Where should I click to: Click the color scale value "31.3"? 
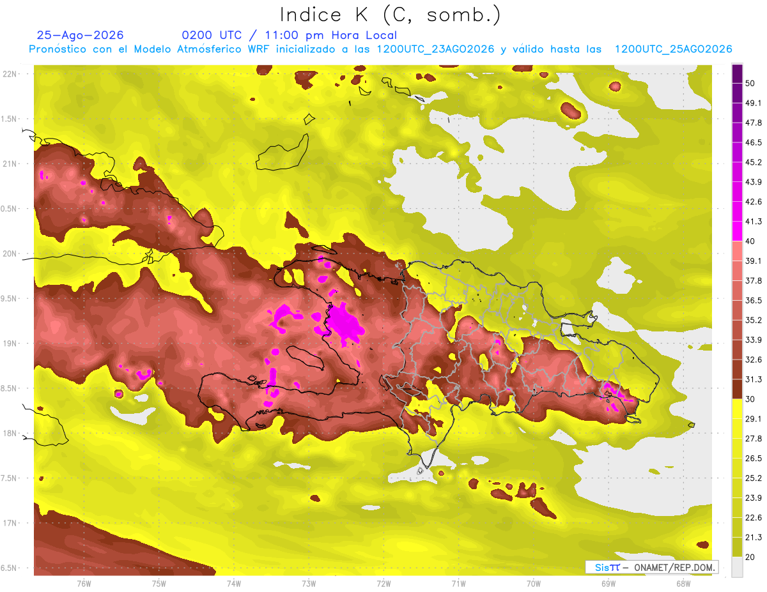754,379
